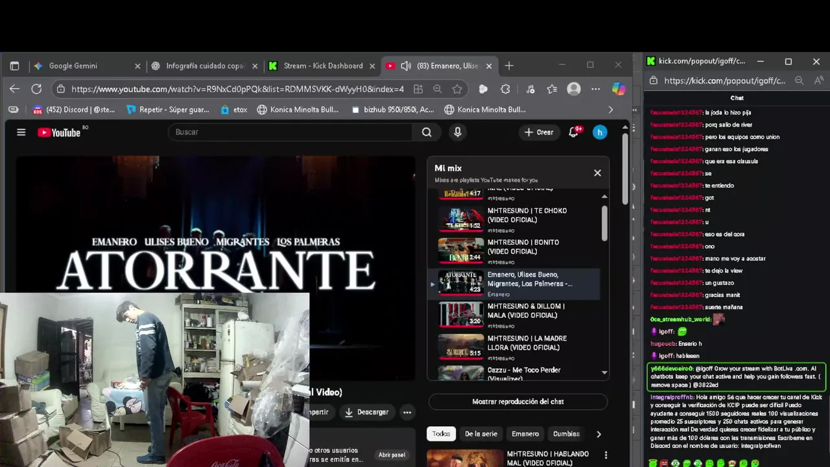Image resolution: width=830 pixels, height=467 pixels.
Task: Click the zoom icon in the Kick address bar
Action: [800, 80]
